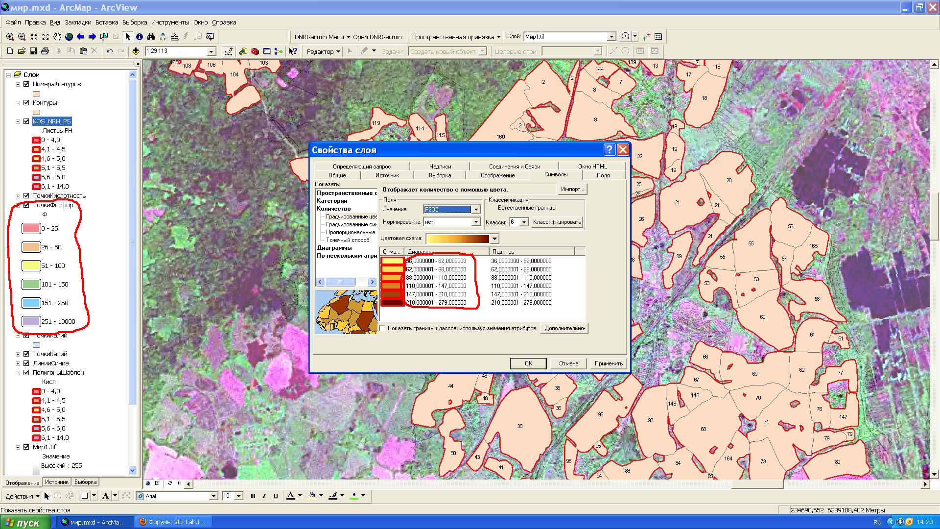Expand the ТочкиКалий layer tree
940x529 pixels.
pyautogui.click(x=18, y=354)
